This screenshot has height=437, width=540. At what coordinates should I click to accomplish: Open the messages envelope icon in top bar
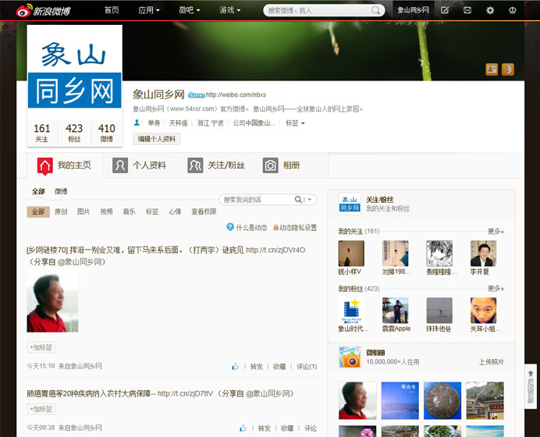(467, 10)
